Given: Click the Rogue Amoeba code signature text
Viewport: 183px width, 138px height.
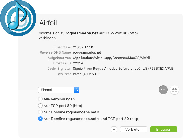Looking at the screenshot, I should [123, 69].
